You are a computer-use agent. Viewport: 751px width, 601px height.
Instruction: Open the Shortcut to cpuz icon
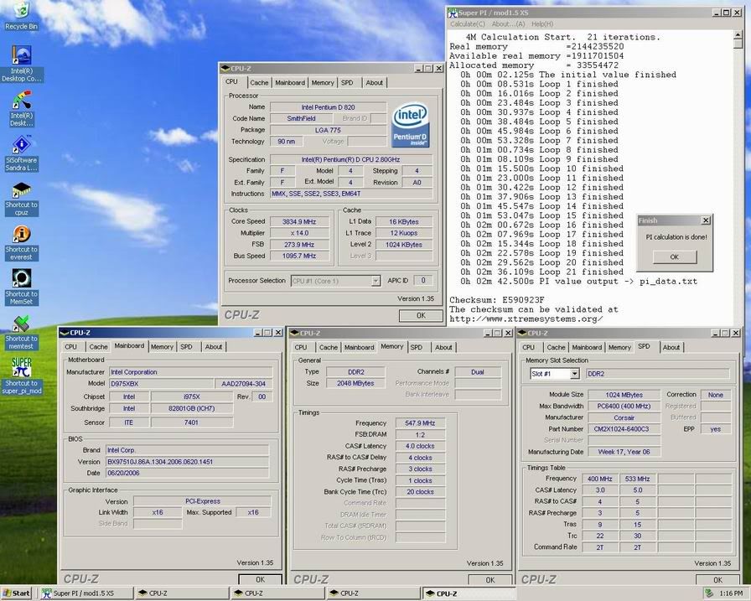point(21,191)
